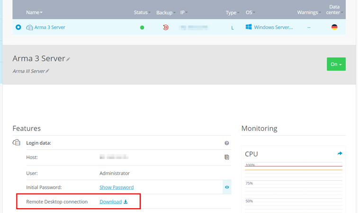
Task: Sort by Warnings column header
Action: click(x=309, y=12)
